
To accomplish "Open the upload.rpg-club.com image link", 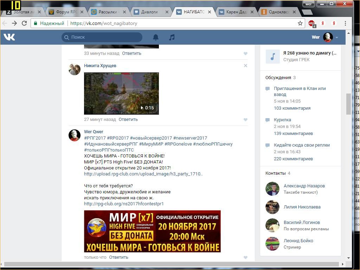I will pyautogui.click(x=143, y=174).
